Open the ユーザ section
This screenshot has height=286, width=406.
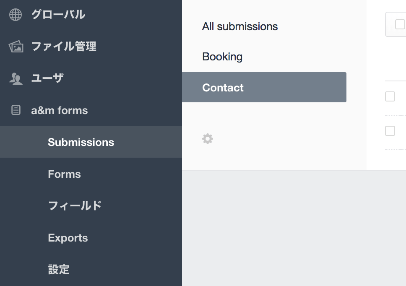coord(47,78)
